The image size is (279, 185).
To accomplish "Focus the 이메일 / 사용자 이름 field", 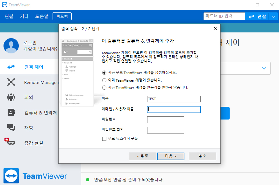I will point(174,109).
